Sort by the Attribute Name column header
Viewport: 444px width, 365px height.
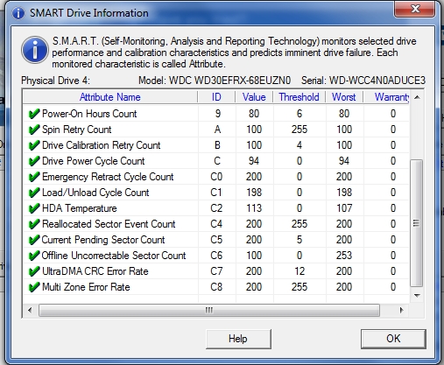pos(110,97)
